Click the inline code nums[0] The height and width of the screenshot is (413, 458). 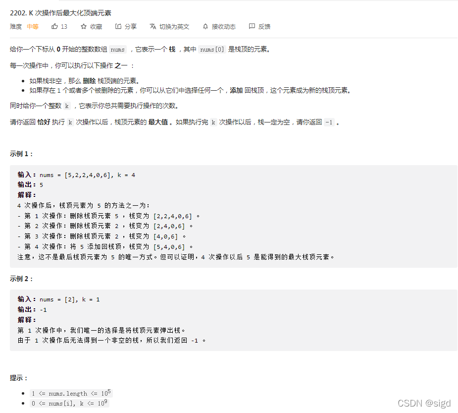[212, 50]
